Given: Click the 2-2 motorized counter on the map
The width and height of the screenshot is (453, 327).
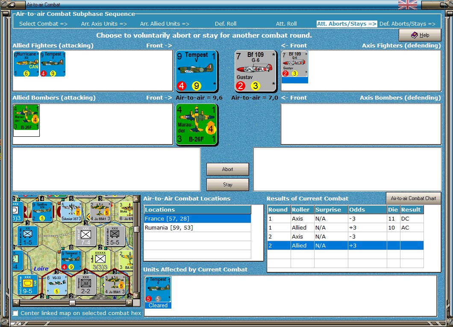Looking at the screenshot, I should click(x=86, y=285).
